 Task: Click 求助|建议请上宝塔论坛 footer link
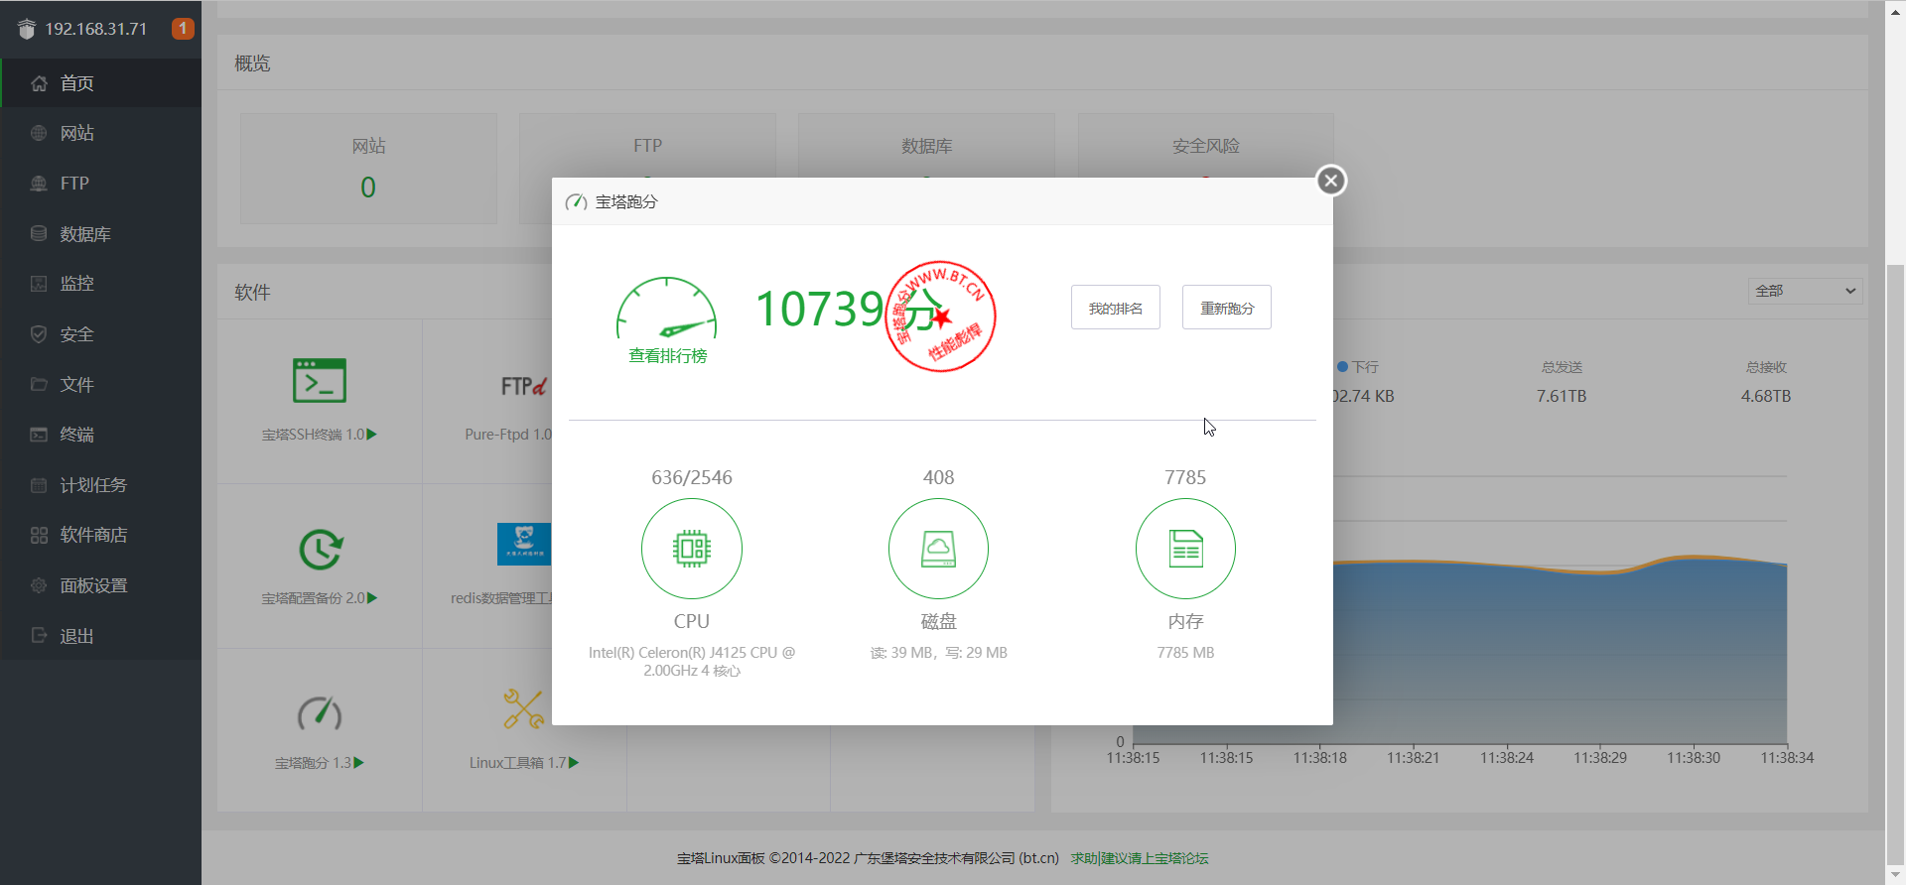pos(1140,858)
